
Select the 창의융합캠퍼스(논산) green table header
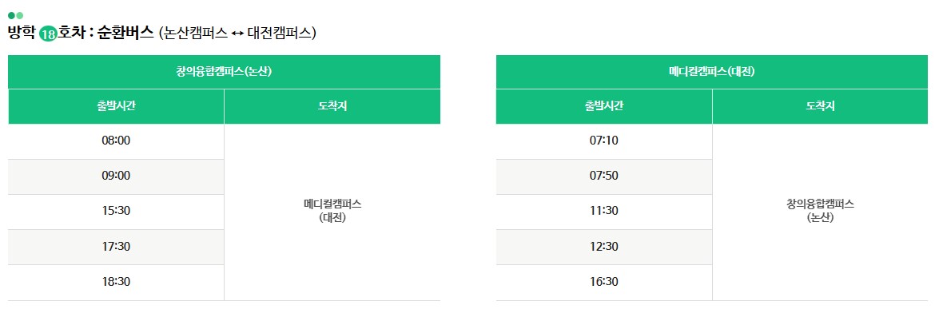click(x=224, y=71)
